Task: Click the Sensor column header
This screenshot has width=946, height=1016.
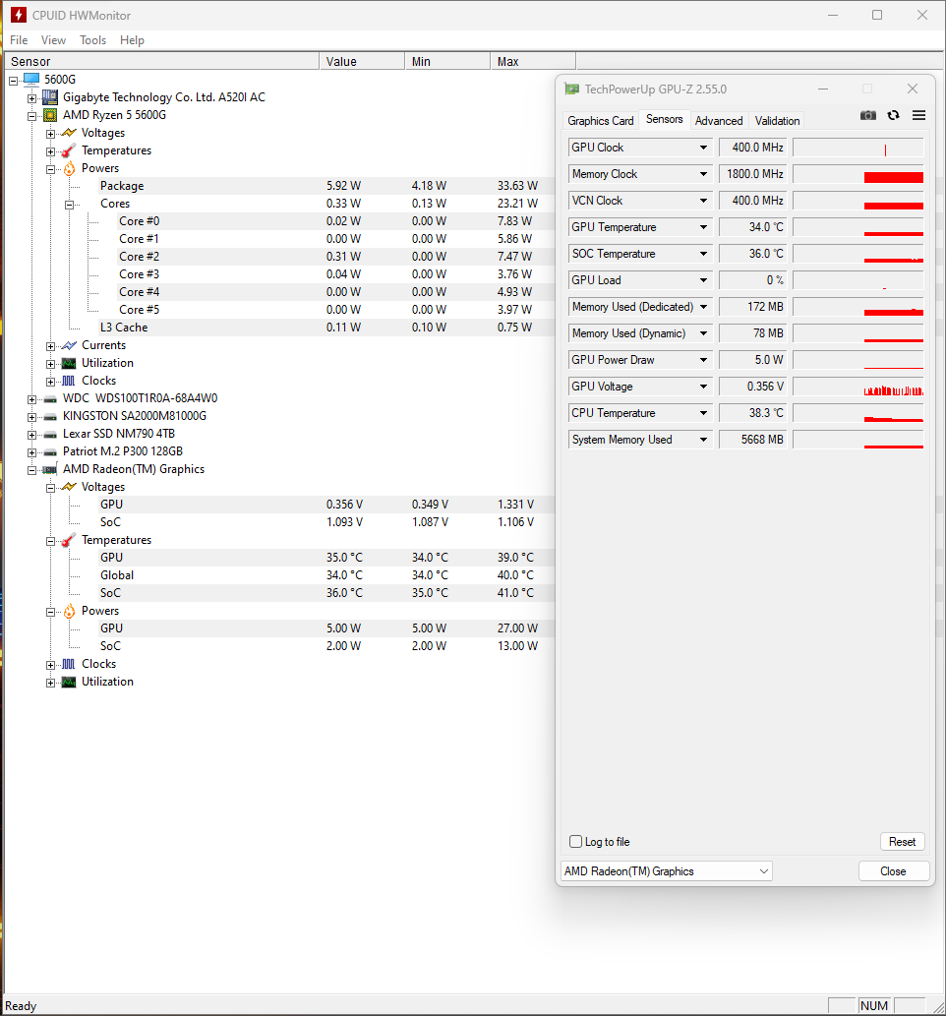Action: tap(162, 62)
